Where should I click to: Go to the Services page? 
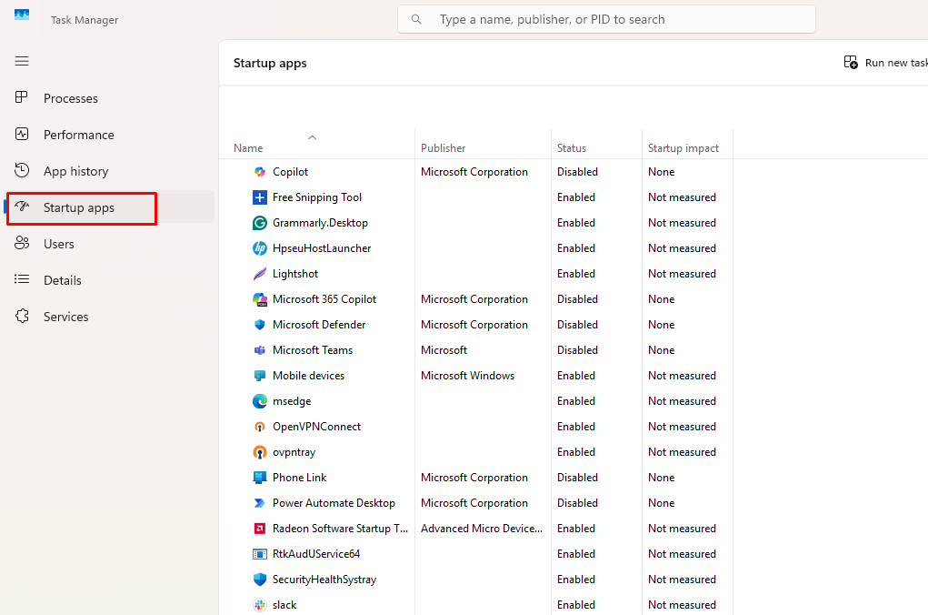tap(65, 317)
